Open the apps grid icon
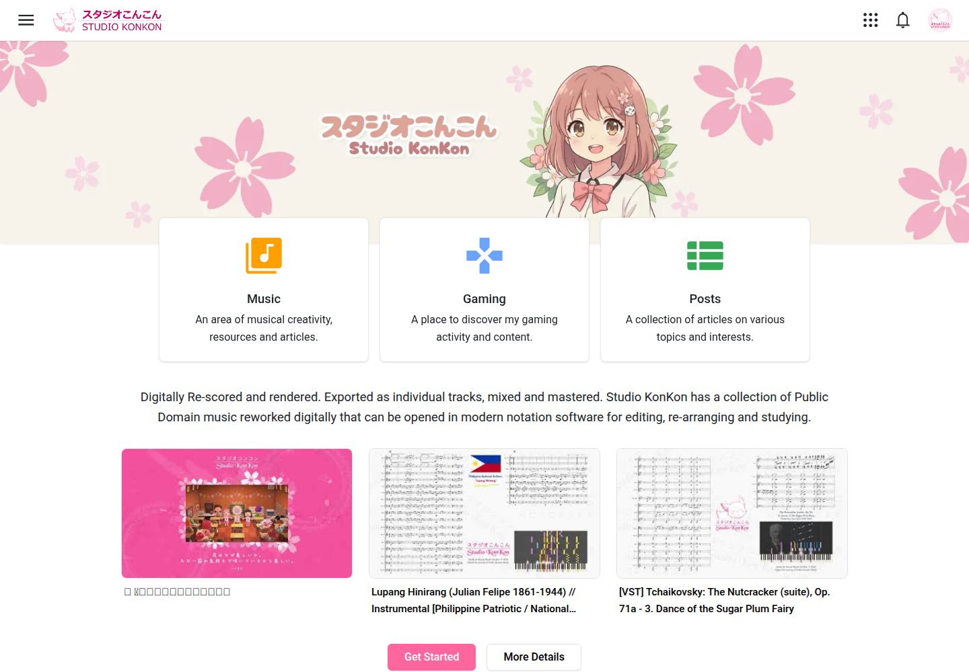This screenshot has width=969, height=672. [870, 20]
